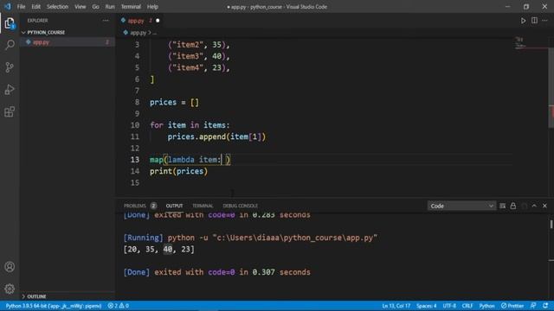Click line number 14 in gutter
Viewport: 554px width, 311px height.
coord(135,171)
